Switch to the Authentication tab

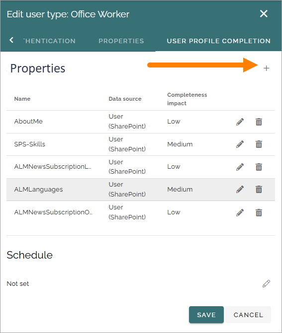click(x=49, y=41)
